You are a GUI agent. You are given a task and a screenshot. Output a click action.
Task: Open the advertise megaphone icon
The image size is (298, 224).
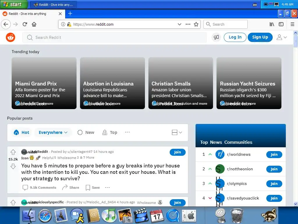point(216,37)
